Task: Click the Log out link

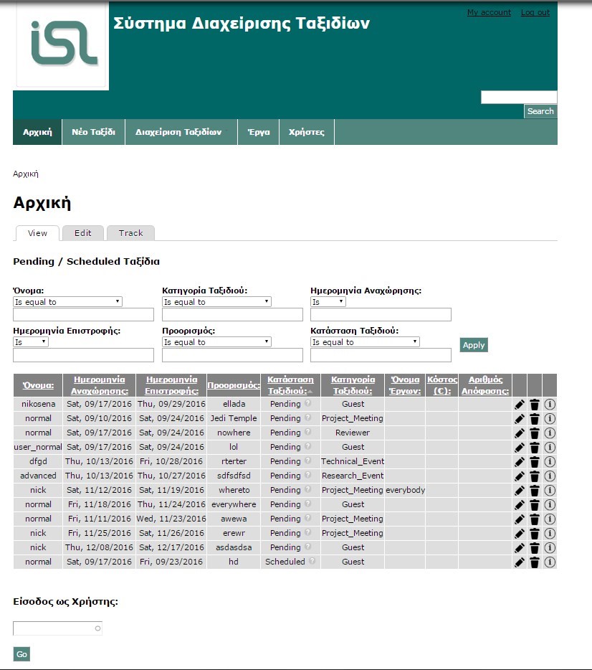Action: (535, 12)
